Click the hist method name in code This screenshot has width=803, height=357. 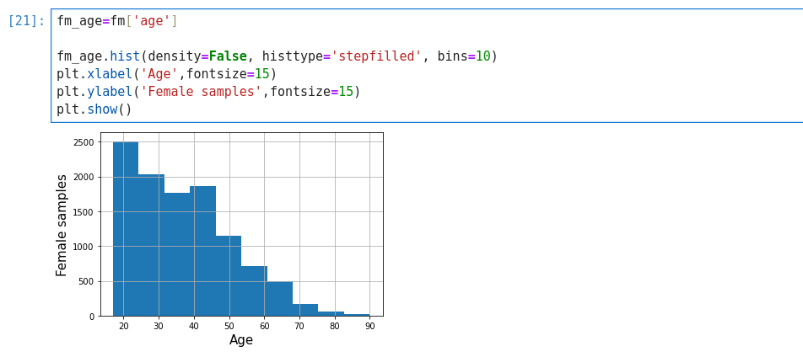(125, 56)
